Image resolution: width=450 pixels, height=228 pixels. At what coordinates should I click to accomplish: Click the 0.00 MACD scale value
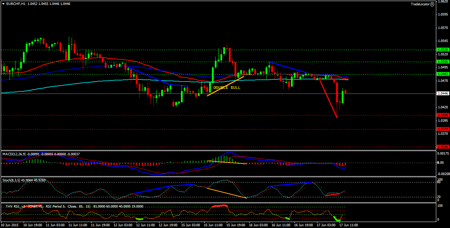440,163
